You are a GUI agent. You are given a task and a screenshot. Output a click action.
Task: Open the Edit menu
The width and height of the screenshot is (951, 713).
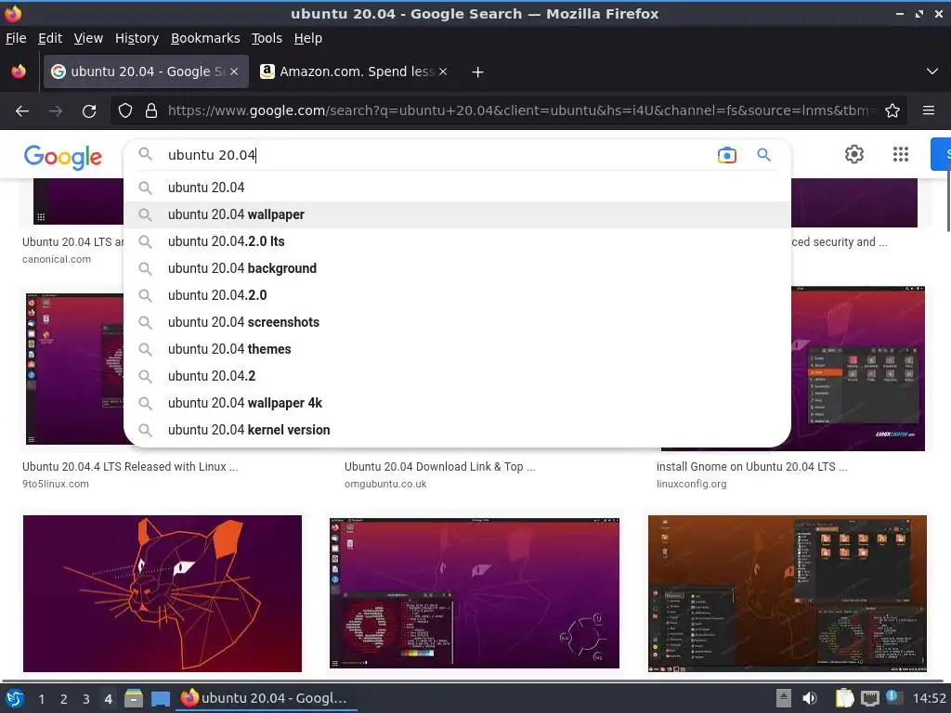tap(50, 38)
